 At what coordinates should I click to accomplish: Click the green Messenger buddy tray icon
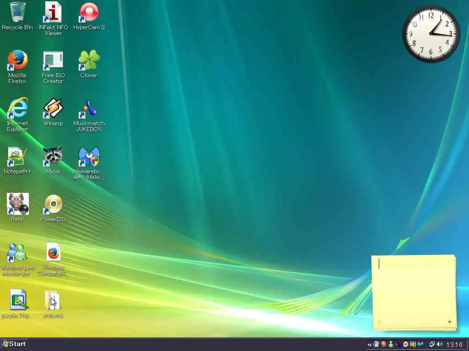391,344
